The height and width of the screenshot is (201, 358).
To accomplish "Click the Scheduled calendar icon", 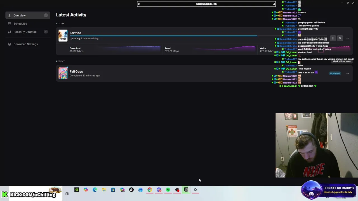I will (10, 24).
